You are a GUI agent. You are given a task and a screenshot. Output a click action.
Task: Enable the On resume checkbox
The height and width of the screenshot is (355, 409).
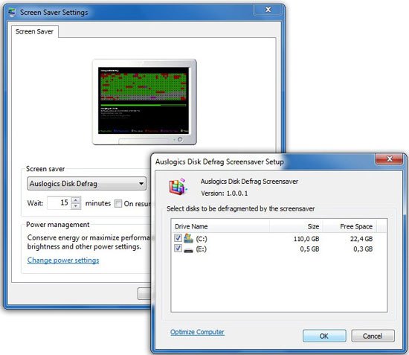(x=118, y=204)
